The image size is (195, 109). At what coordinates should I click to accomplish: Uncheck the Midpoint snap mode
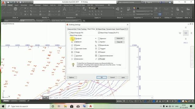coord(75,42)
